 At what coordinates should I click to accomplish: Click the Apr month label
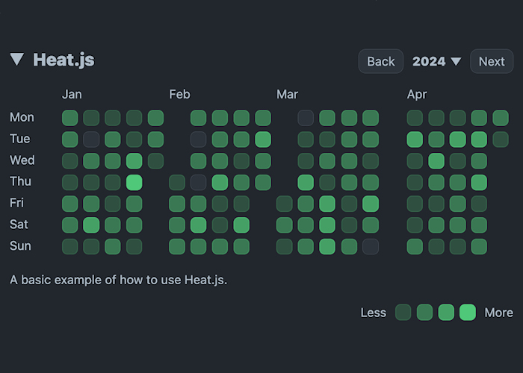click(x=417, y=94)
